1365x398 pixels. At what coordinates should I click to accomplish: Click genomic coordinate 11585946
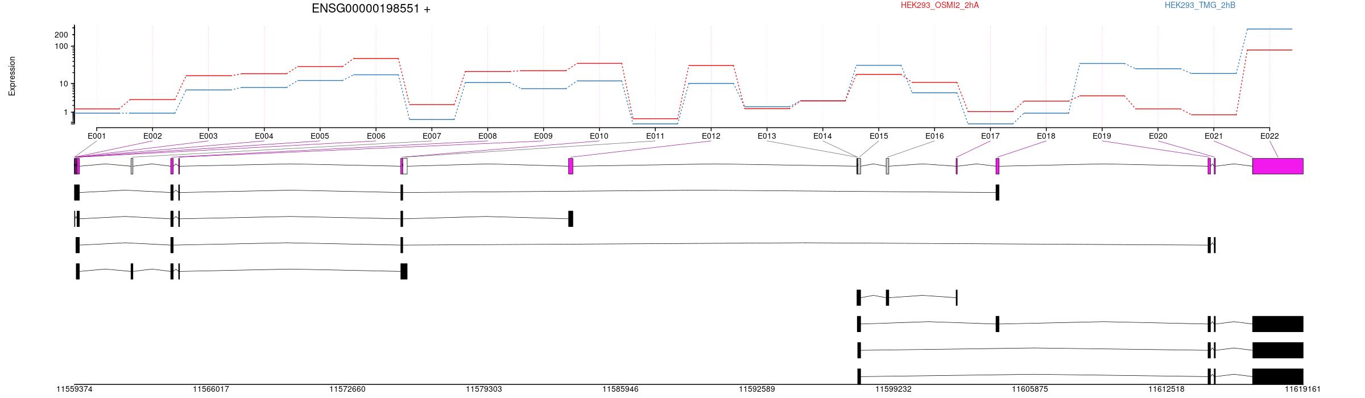click(621, 389)
